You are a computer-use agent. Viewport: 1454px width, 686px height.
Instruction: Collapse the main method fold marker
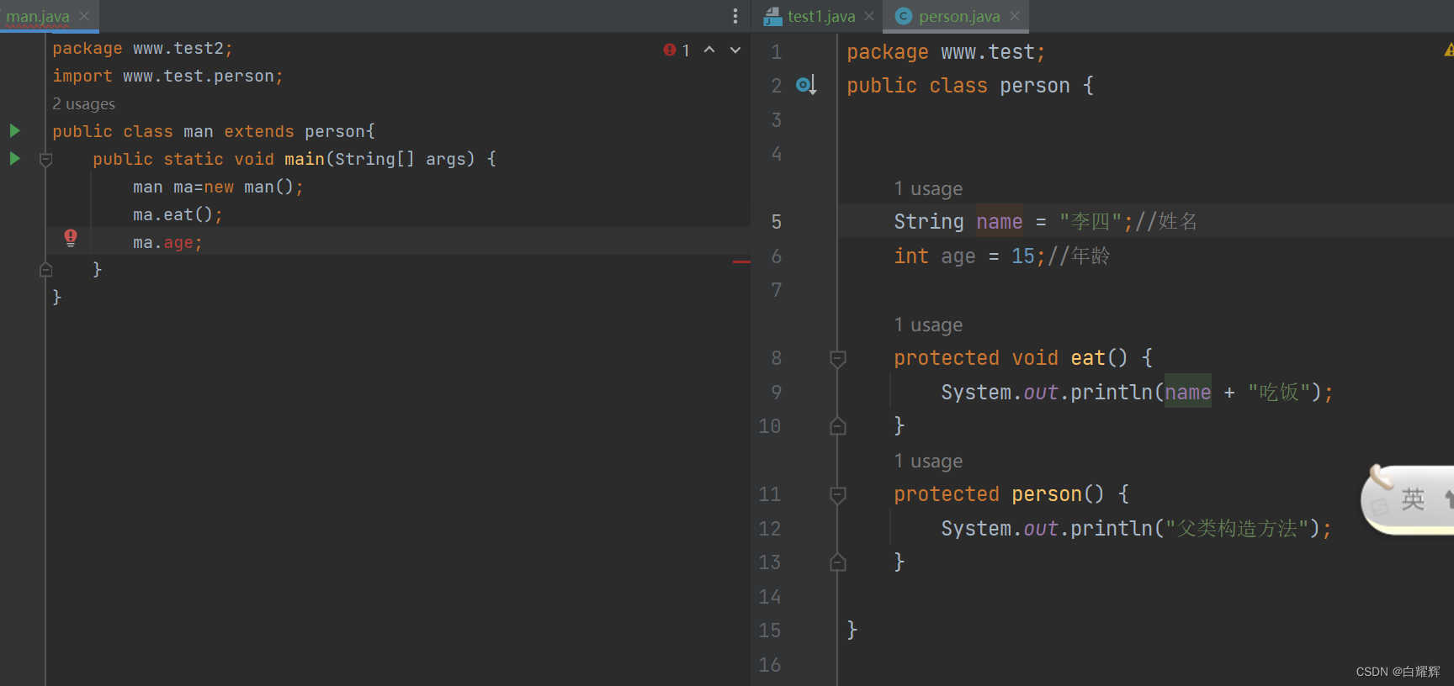(46, 159)
